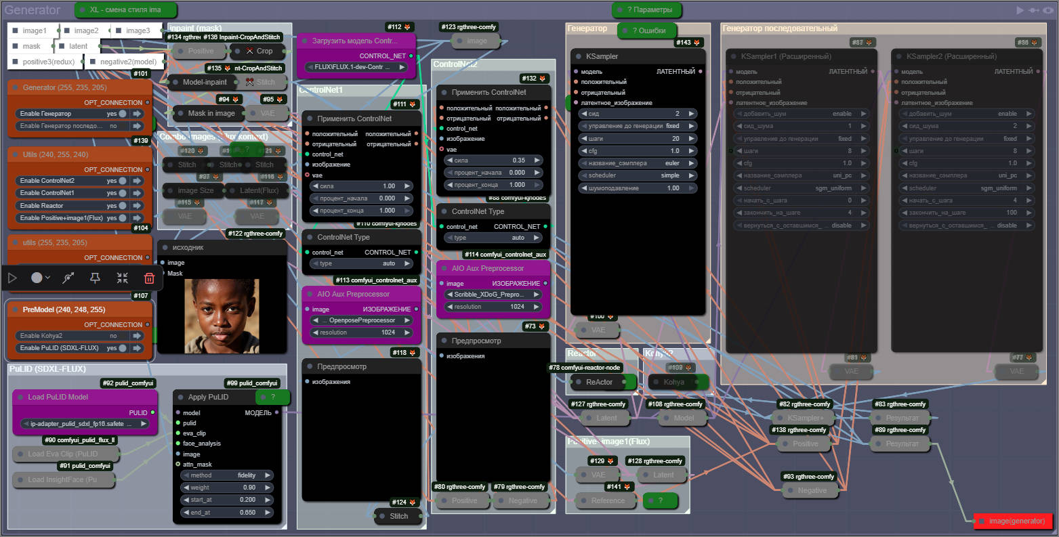The height and width of the screenshot is (537, 1059).
Task: Click the collapse arrows icon in the toolbar
Action: [122, 278]
